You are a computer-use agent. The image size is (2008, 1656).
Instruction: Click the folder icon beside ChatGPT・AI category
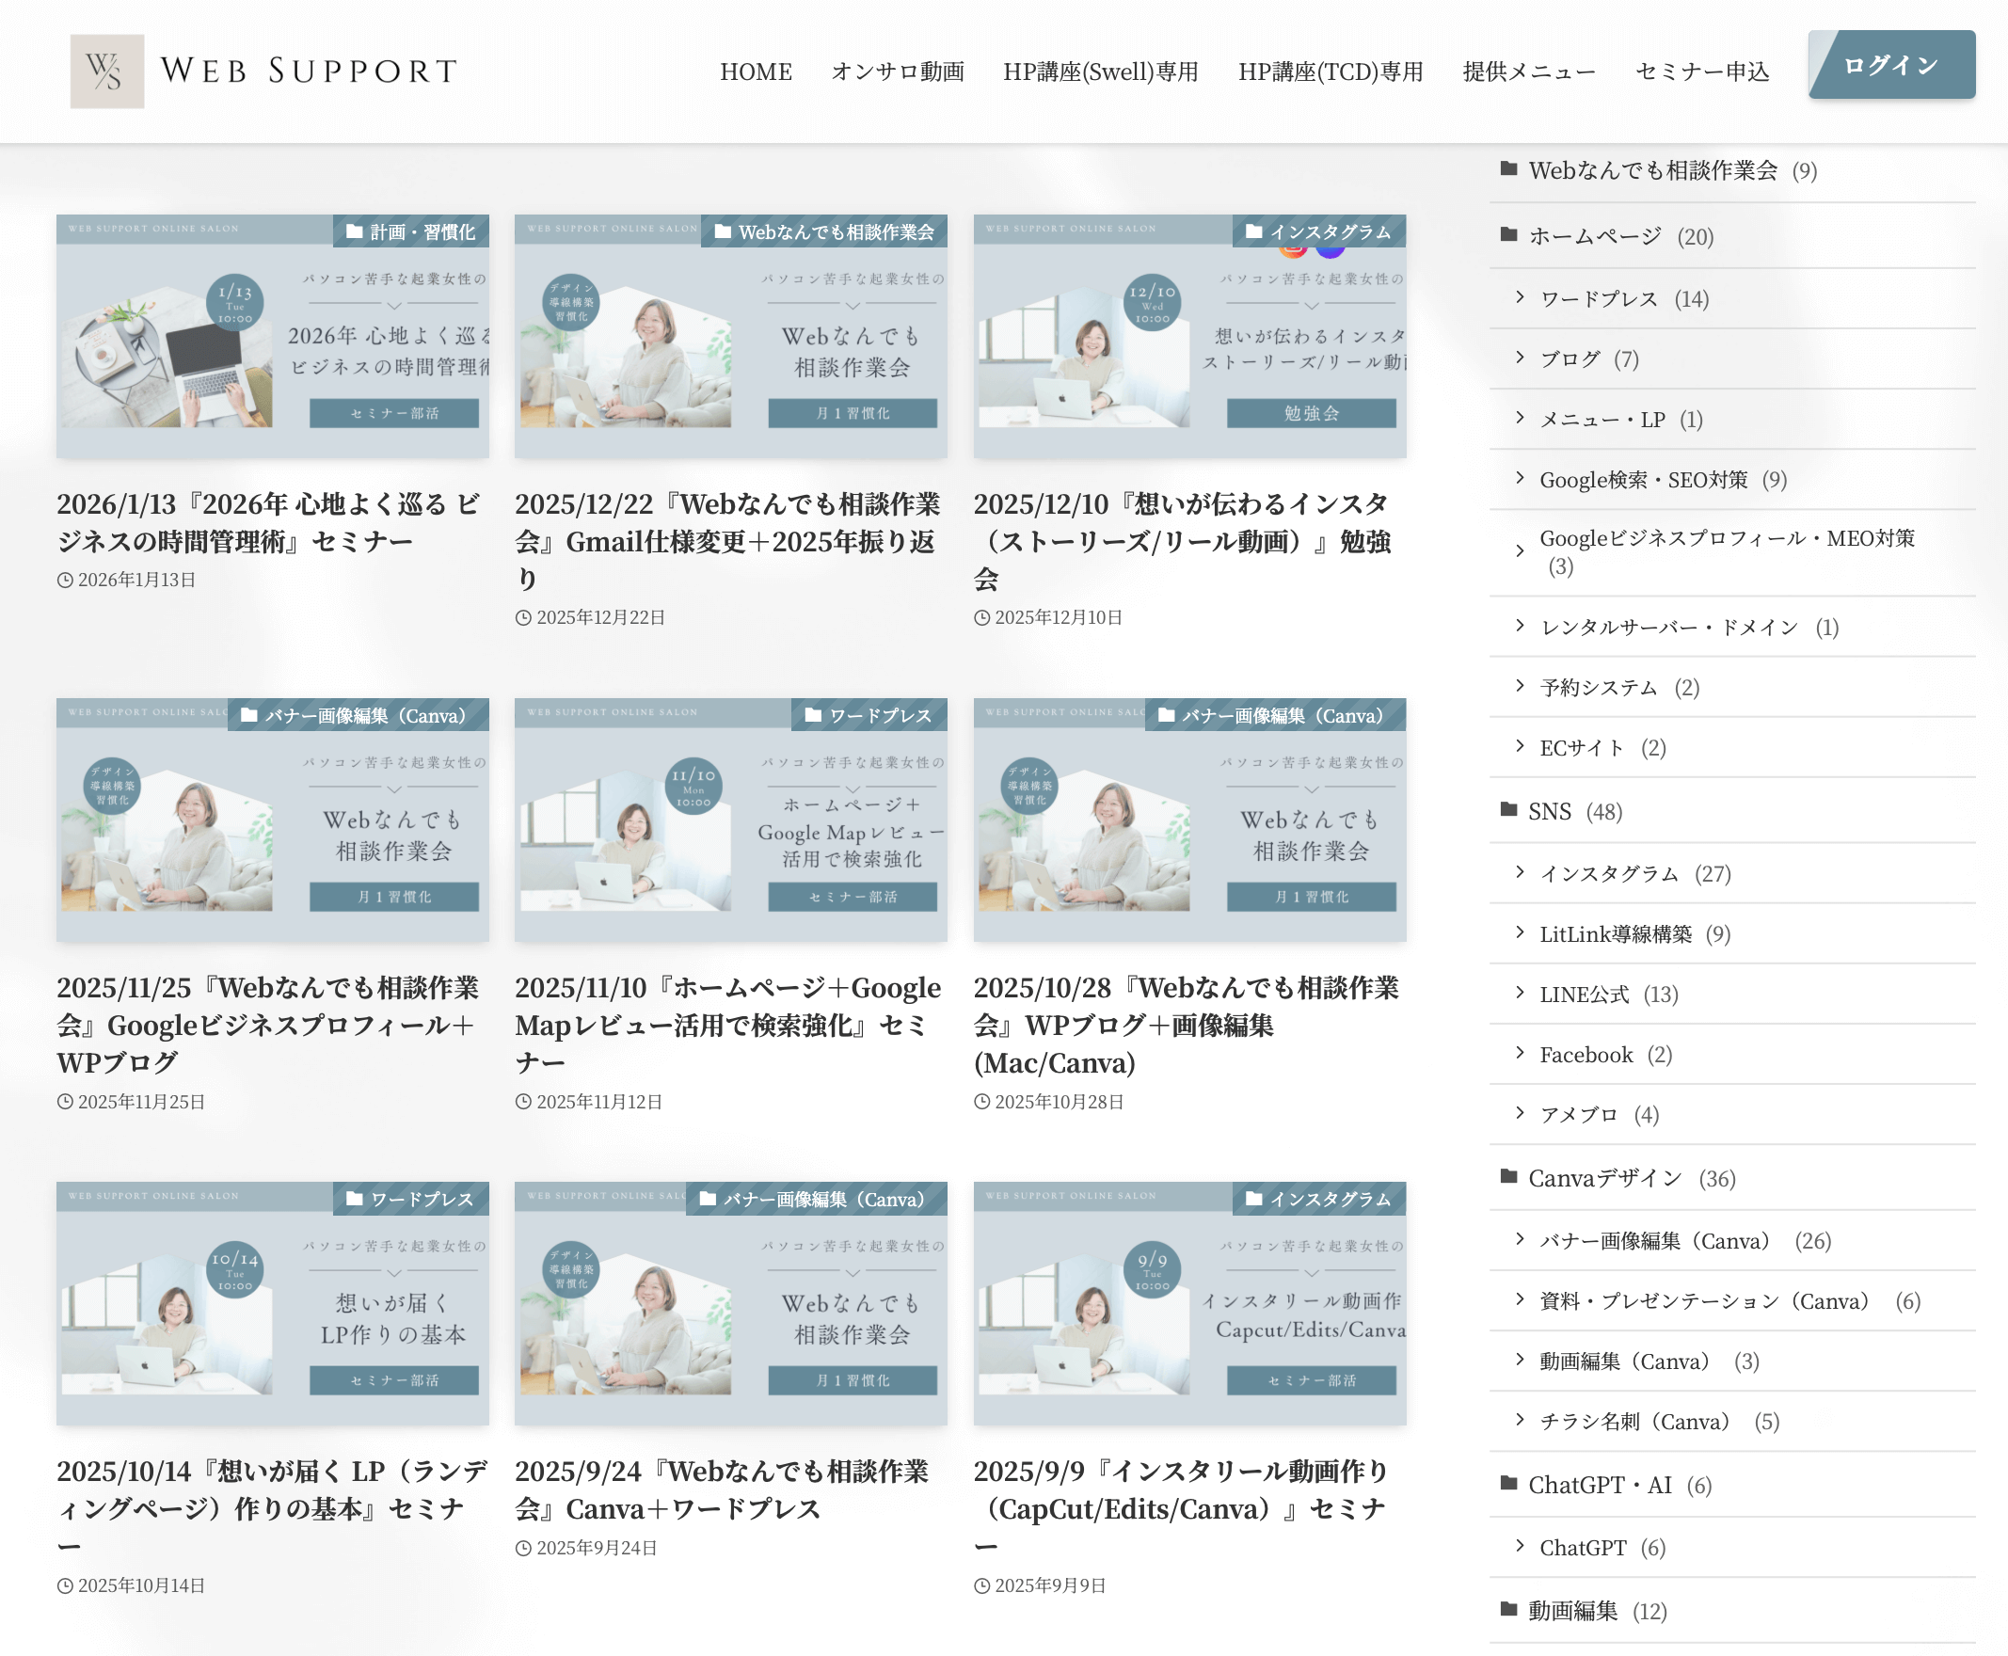pyautogui.click(x=1508, y=1483)
